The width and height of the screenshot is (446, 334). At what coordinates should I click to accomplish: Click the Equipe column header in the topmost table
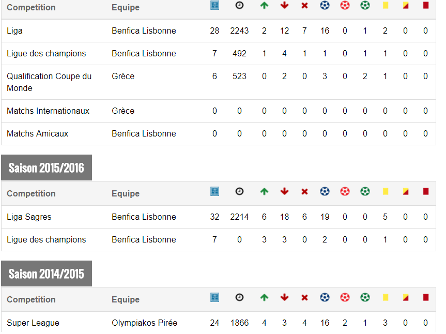click(126, 8)
